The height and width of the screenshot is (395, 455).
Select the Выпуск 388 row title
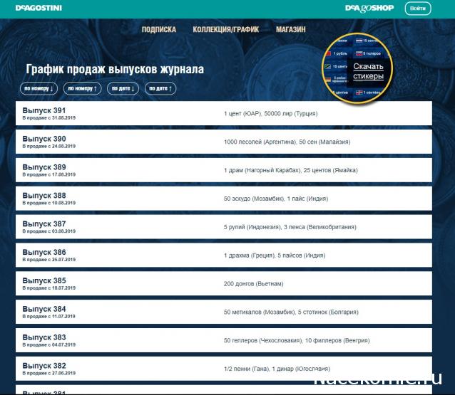(44, 196)
